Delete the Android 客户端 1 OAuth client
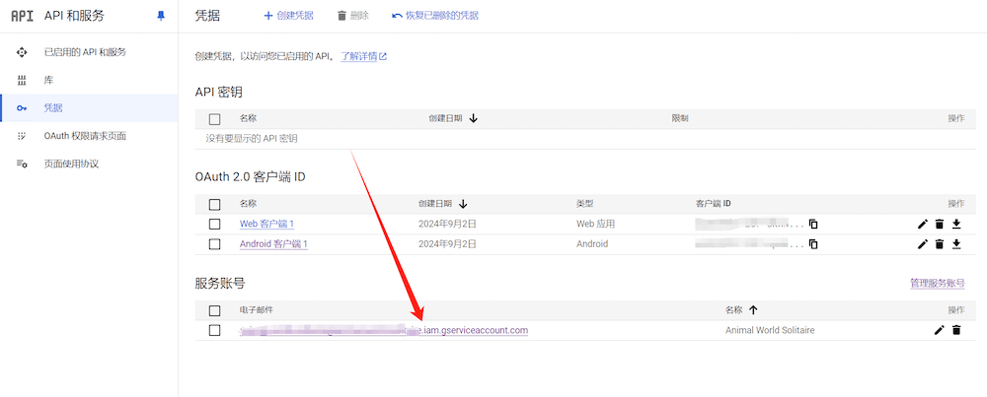987x397 pixels. 940,244
